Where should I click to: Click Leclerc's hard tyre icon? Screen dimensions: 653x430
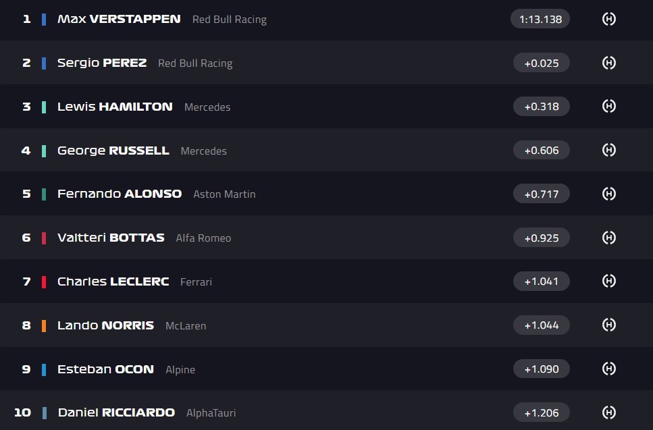pos(608,281)
